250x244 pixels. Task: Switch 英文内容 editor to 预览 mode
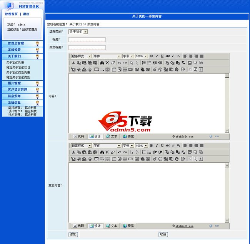128,226
